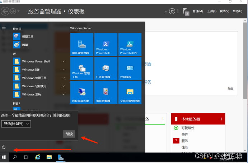Click the 继续 button
248x163 pixels.
click(x=69, y=134)
